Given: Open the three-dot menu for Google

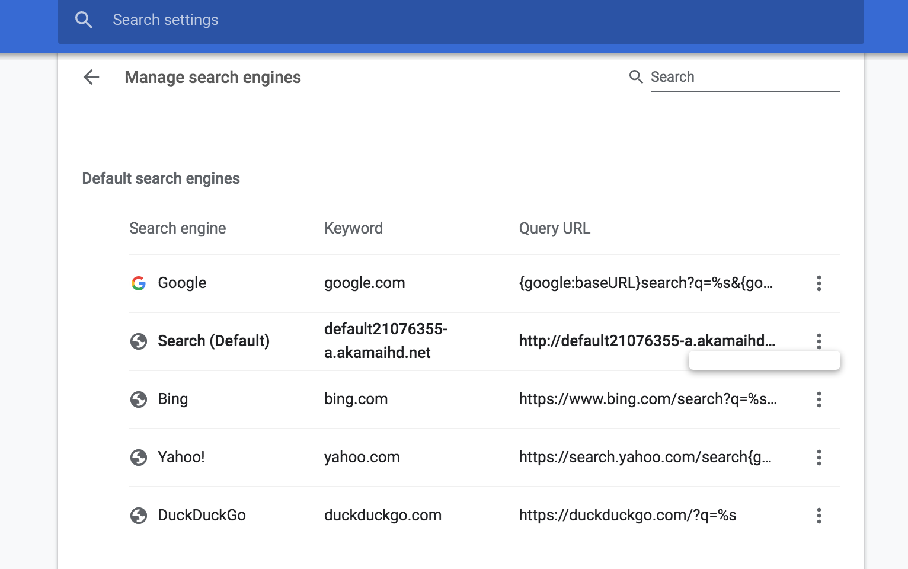Looking at the screenshot, I should click(819, 283).
